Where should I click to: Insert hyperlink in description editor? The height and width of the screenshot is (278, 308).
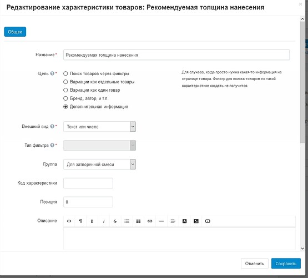[x=150, y=221]
